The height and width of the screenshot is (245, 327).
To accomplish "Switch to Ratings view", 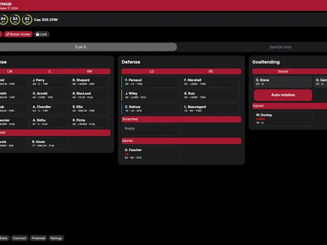I will [x=56, y=238].
